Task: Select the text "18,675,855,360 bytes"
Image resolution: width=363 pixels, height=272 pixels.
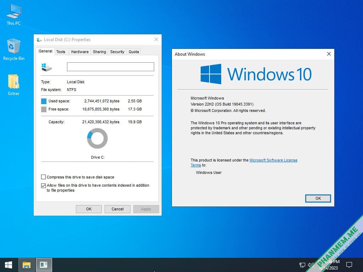Action: pos(101,109)
